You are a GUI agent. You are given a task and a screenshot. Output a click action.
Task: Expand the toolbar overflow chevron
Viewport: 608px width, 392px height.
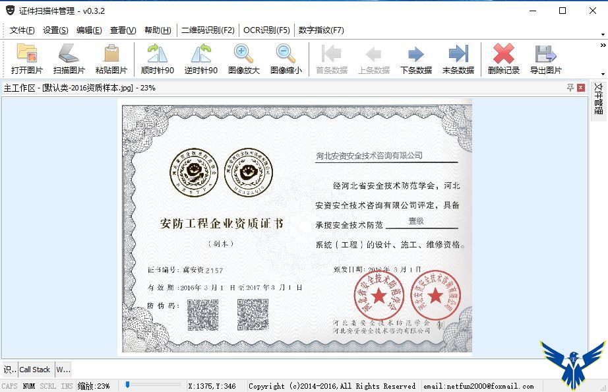point(602,45)
